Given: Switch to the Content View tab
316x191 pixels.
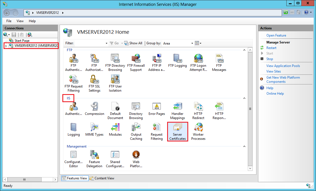Looking at the screenshot, I should [102, 178].
